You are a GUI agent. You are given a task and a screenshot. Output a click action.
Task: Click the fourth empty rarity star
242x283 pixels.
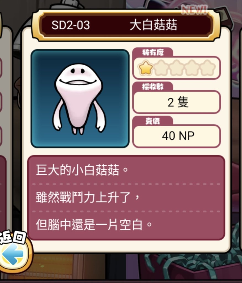(192, 68)
